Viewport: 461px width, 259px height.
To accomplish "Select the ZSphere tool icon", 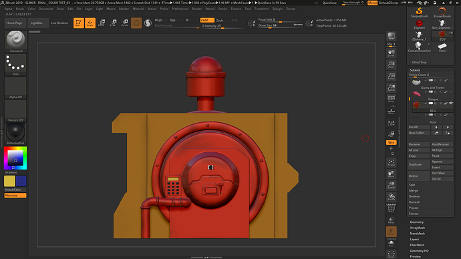I will click(419, 24).
